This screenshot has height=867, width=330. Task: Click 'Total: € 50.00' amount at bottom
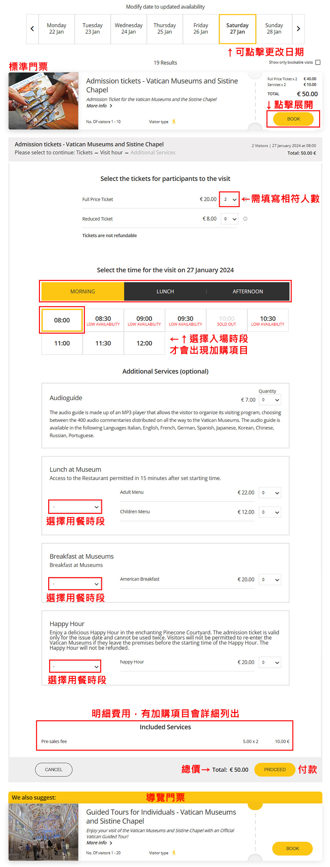pyautogui.click(x=230, y=770)
